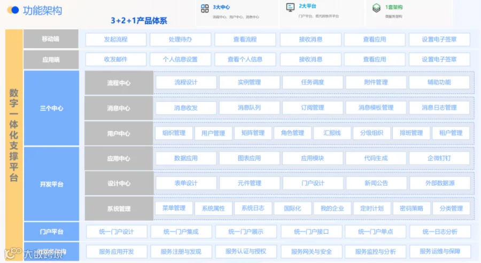This screenshot has width=481, height=263.
Task: Click the 服务网关与安全 box
Action: [x=311, y=252]
